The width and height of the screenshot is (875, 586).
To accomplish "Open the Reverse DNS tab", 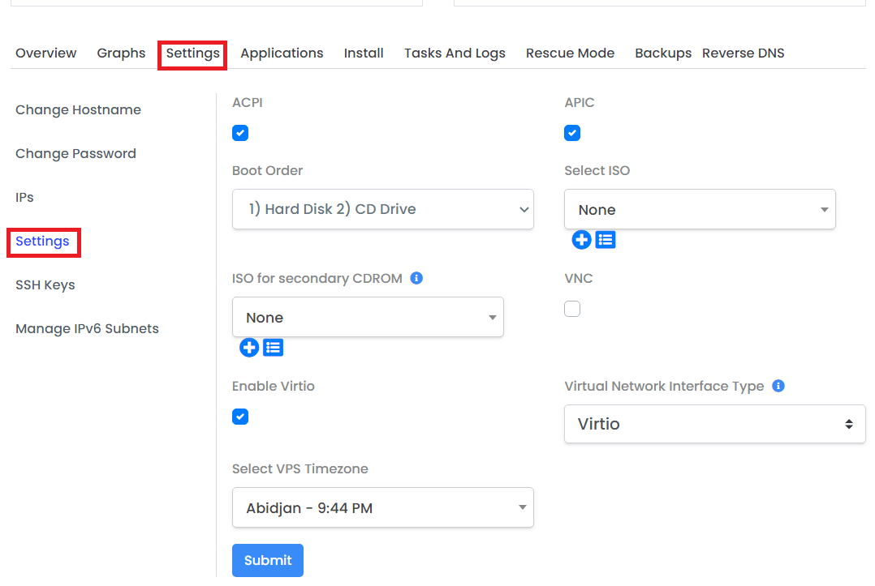I will [x=744, y=53].
